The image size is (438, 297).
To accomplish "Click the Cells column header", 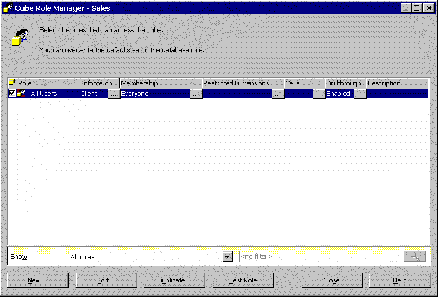I will tap(304, 83).
